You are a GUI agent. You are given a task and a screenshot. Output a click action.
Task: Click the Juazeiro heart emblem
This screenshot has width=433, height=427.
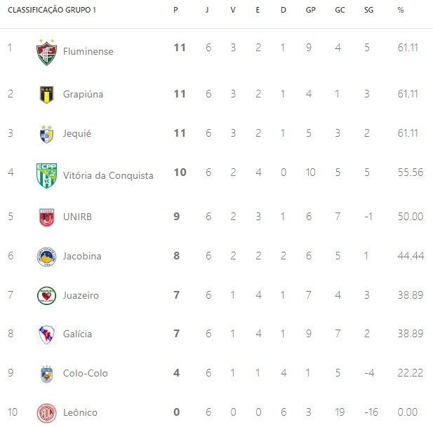coord(46,296)
